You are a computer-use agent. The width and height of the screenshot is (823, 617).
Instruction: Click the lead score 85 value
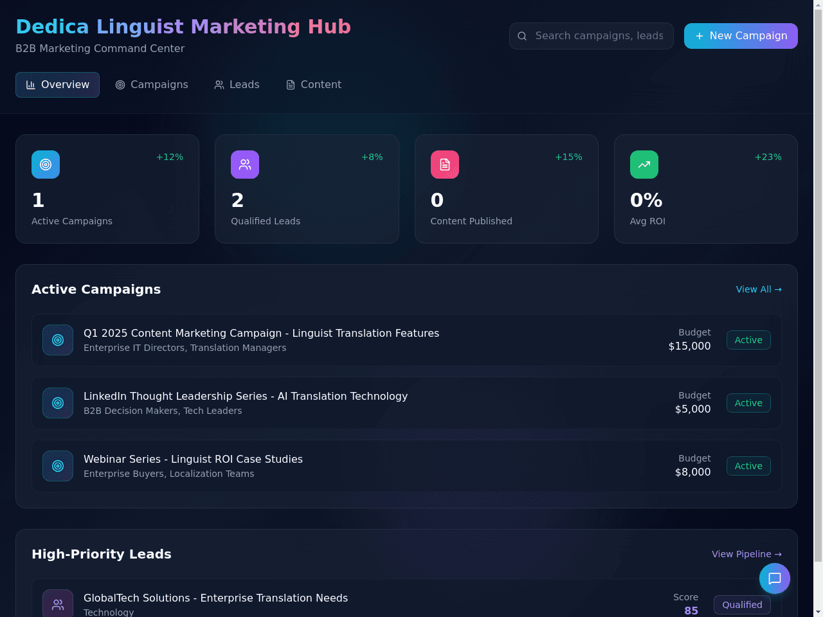691,611
